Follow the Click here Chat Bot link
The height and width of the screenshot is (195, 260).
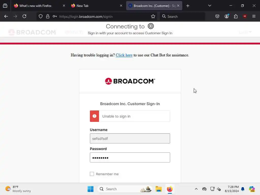(x=124, y=55)
